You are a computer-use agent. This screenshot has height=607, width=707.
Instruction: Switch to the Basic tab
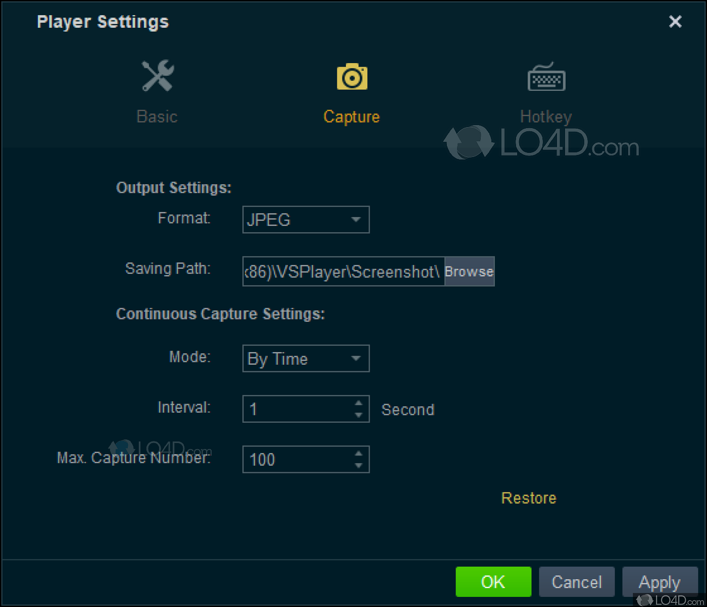pyautogui.click(x=157, y=116)
